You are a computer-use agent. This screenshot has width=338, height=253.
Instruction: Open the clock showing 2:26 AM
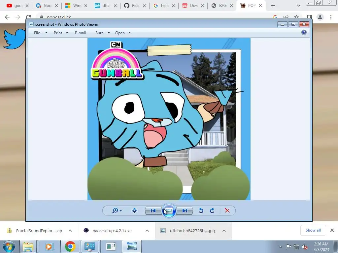coord(321,246)
